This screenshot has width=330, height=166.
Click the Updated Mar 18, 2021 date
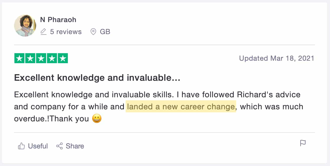coord(277,58)
